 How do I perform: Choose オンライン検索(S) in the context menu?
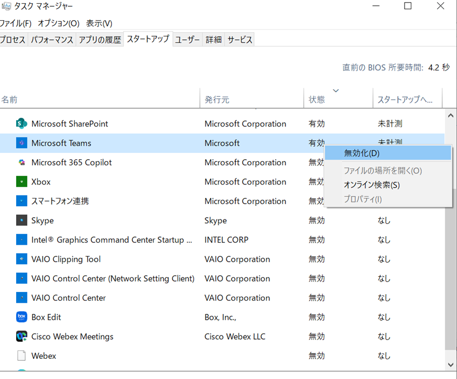[x=388, y=185]
